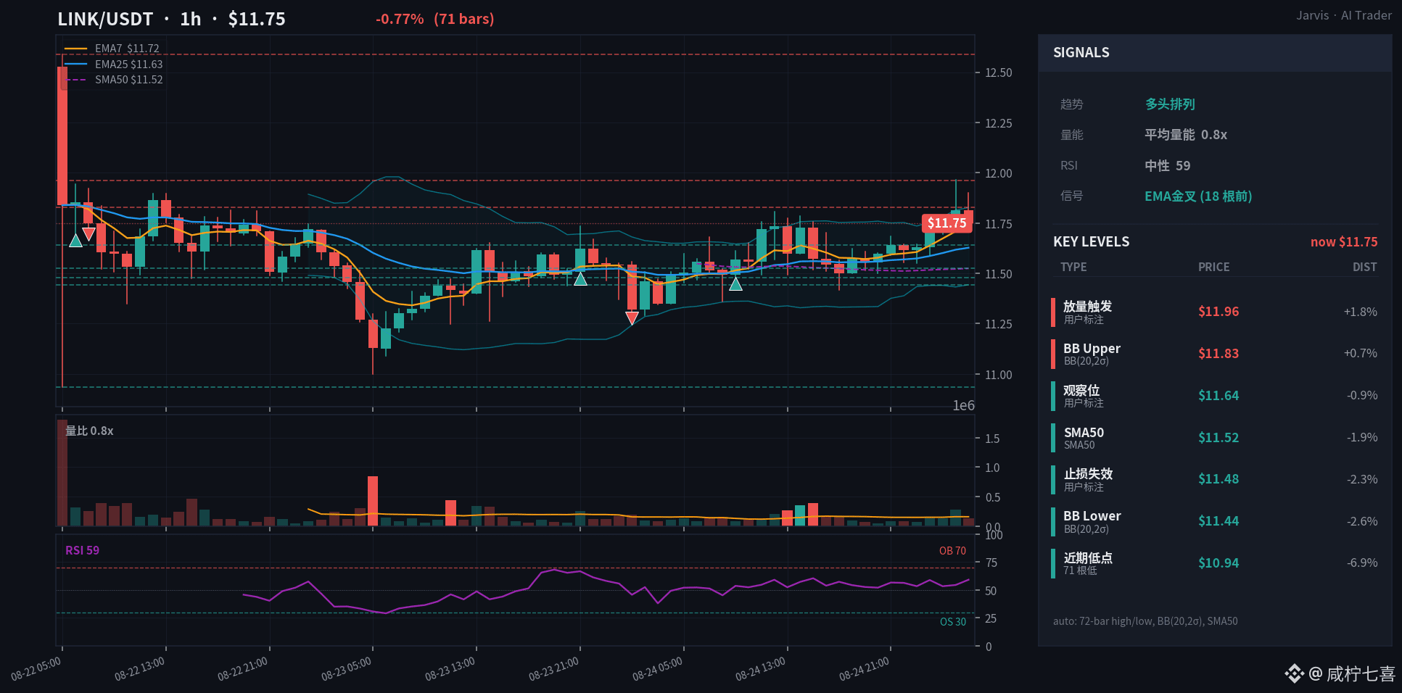
Task: Click the 12.50 price axis tick label
Action: click(998, 72)
